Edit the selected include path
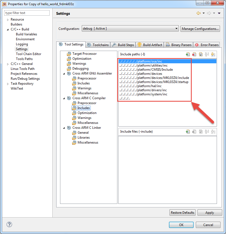This screenshot has width=226, height=234. (200, 54)
